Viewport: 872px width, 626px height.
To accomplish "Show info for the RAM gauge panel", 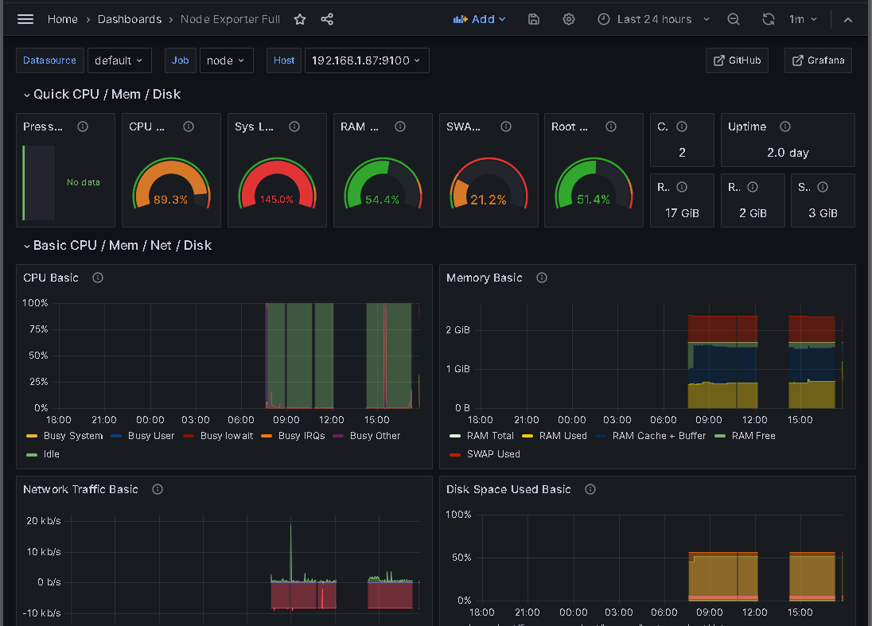I will (400, 126).
